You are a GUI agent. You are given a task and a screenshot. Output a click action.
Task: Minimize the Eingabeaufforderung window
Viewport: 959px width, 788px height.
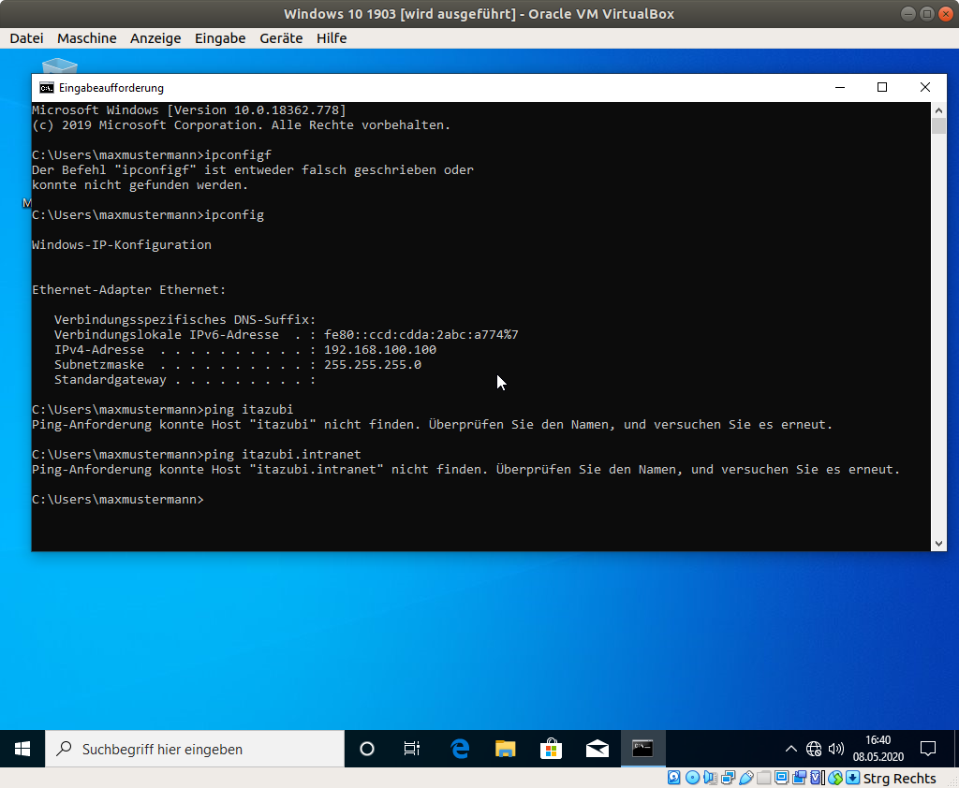[x=840, y=87]
